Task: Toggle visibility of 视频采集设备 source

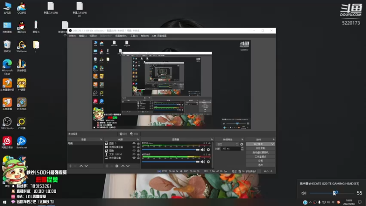Action: click(x=134, y=147)
